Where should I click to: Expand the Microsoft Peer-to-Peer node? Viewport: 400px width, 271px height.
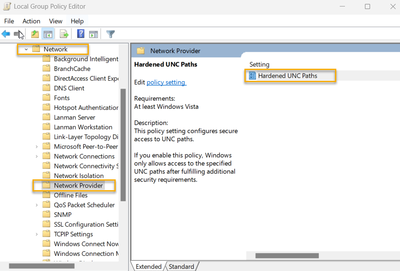[36, 146]
